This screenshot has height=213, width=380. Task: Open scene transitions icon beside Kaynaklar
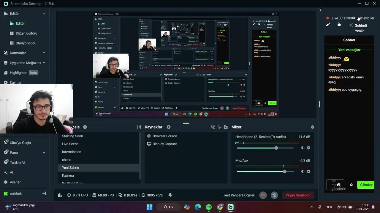pyautogui.click(x=139, y=127)
